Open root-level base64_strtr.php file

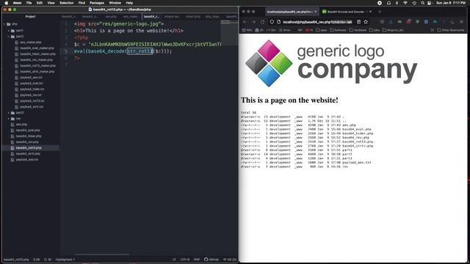[28, 154]
